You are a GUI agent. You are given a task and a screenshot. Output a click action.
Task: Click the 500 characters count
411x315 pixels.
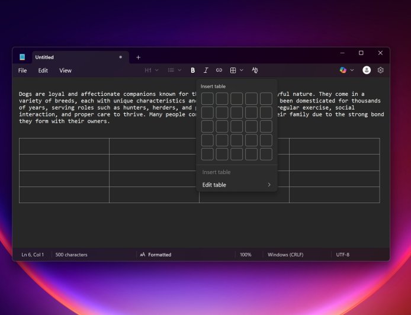click(x=71, y=255)
